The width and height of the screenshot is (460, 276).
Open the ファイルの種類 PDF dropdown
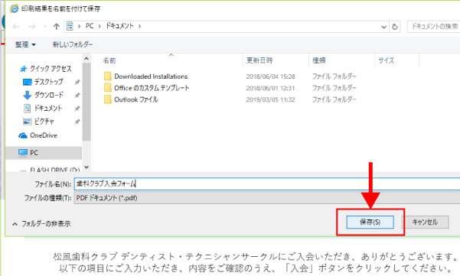click(x=267, y=198)
